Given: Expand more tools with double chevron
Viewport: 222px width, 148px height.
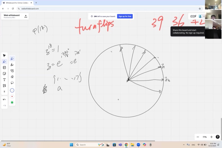Looking at the screenshot, I should [4, 91].
